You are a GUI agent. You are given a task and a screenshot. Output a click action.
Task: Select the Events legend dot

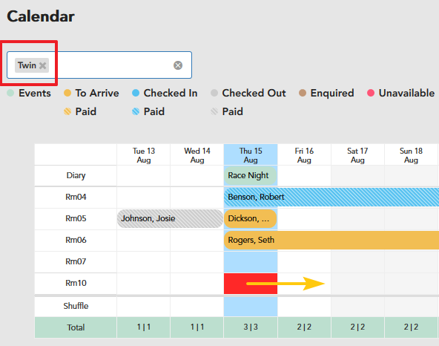pyautogui.click(x=10, y=93)
